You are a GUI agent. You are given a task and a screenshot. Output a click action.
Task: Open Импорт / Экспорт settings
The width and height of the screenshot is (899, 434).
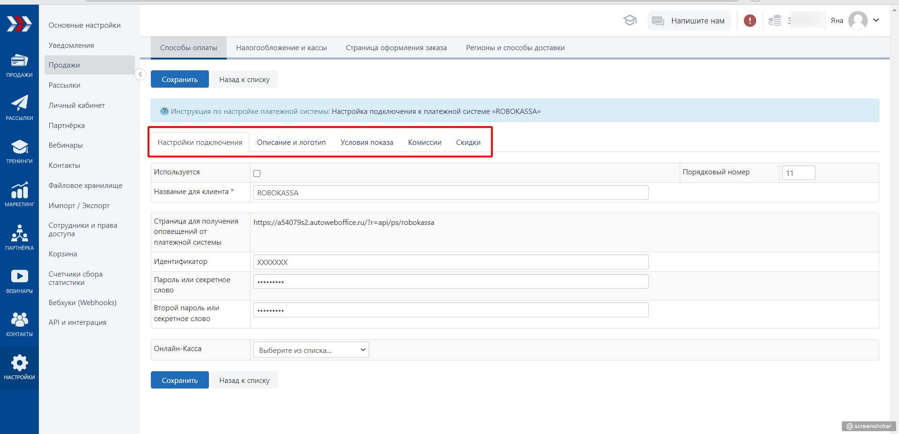tap(79, 206)
